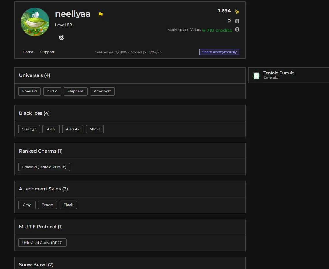Select the Emerald (Tenfold Pursuit) ranked charm tag
This screenshot has height=269, width=329.
[x=44, y=167]
